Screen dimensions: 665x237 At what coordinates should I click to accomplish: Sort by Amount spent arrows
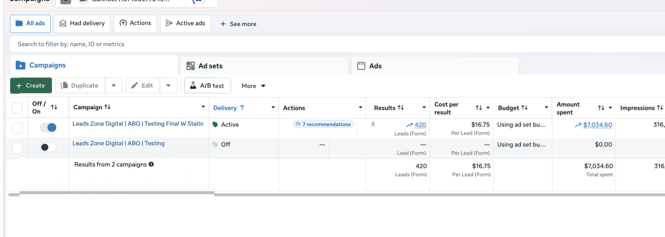(x=601, y=108)
